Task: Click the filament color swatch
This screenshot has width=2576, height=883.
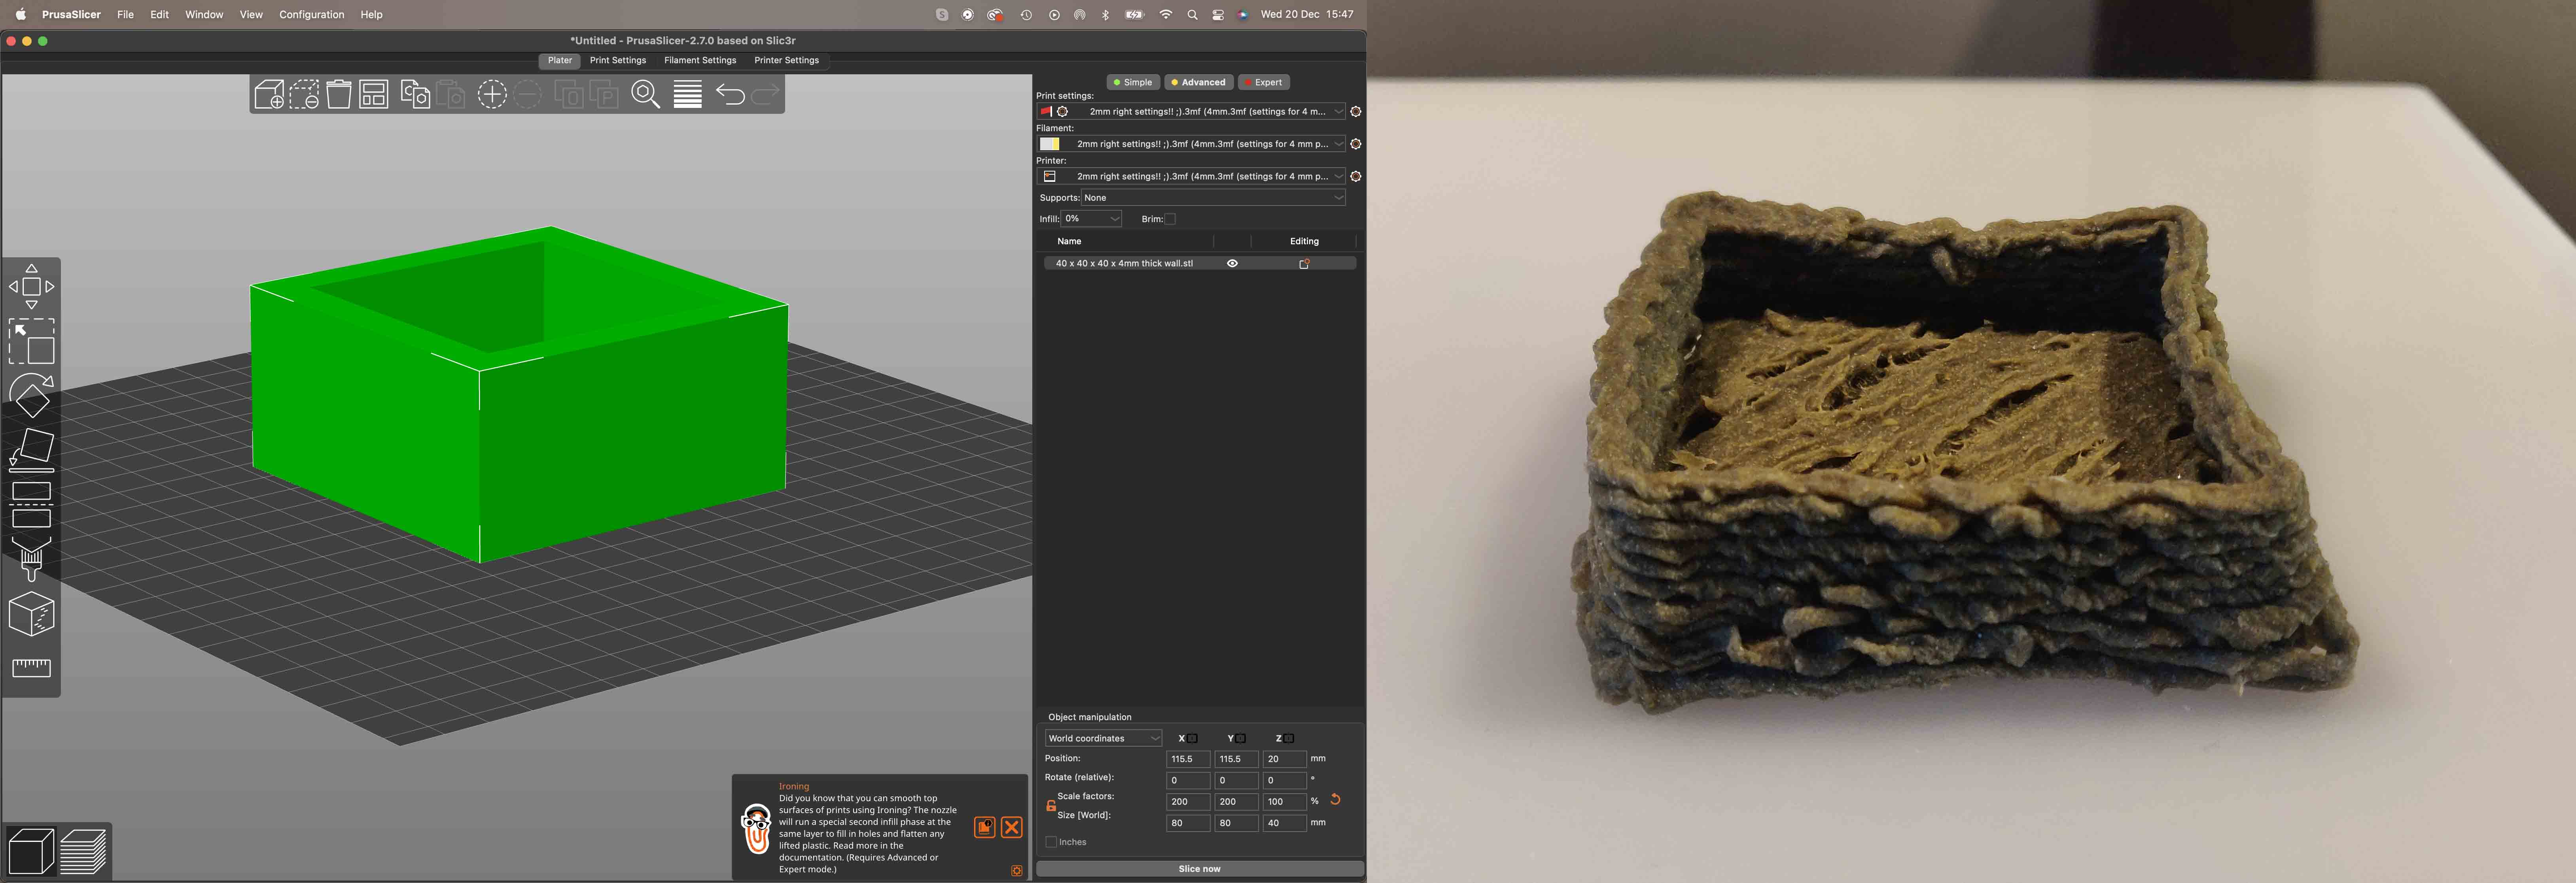Action: coord(1050,144)
